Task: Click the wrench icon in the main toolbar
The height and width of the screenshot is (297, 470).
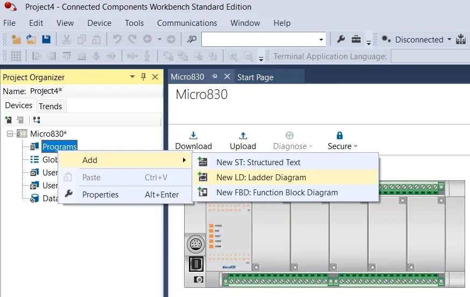Action: (x=341, y=39)
